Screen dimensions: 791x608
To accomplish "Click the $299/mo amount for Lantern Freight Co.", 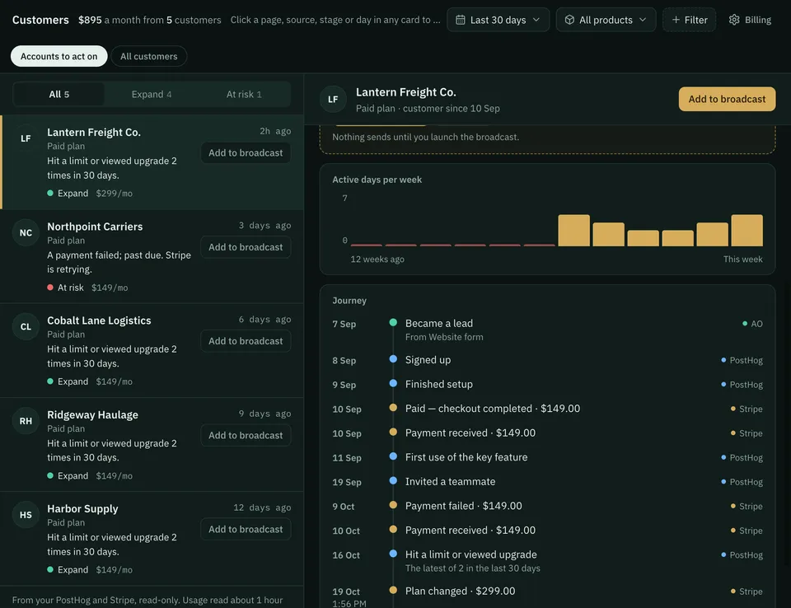I will coord(114,194).
